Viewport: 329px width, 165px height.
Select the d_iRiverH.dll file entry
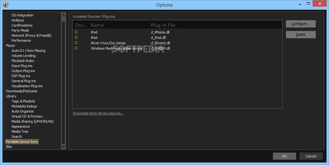click(160, 43)
